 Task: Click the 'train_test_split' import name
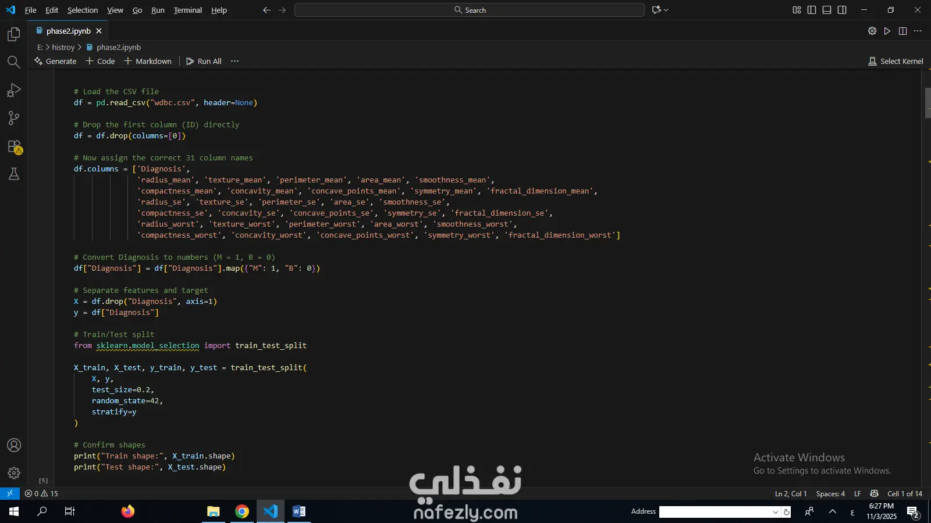coord(271,345)
